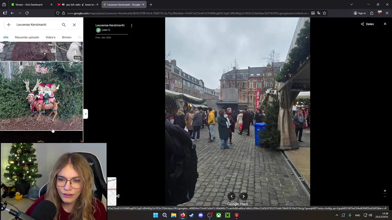Viewport: 392px width, 220px height.
Task: Open a new browser tab
Action: (151, 5)
